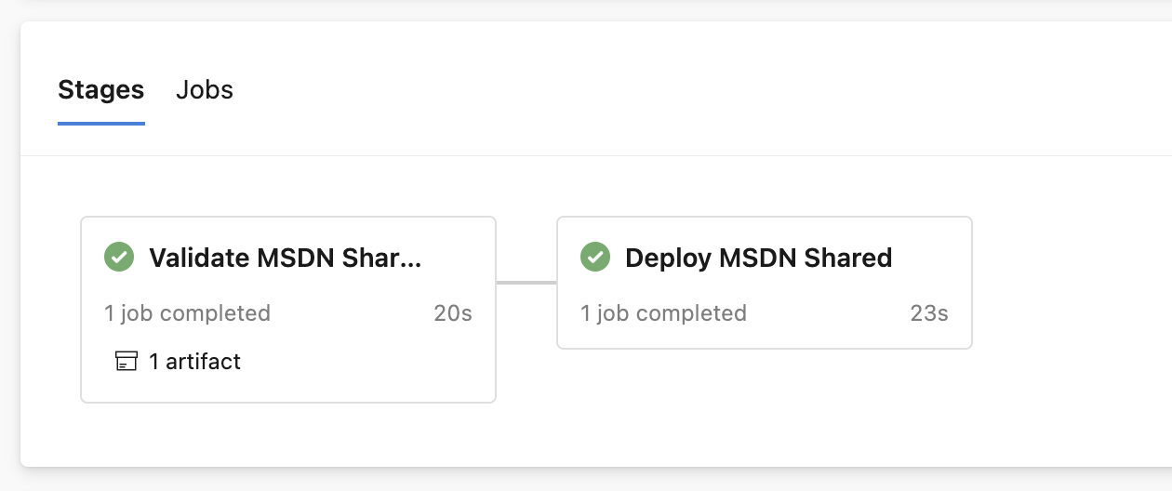Click the green success check on Validate stage
The width and height of the screenshot is (1172, 491).
118,257
